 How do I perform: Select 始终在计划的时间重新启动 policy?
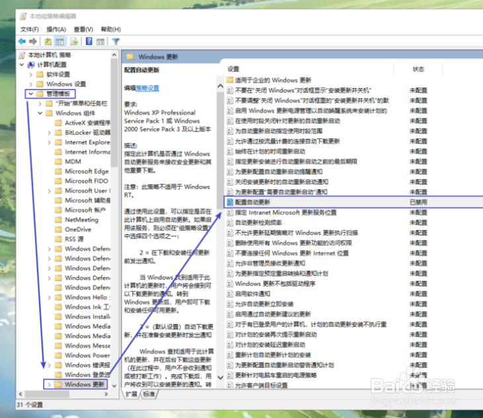click(270, 151)
